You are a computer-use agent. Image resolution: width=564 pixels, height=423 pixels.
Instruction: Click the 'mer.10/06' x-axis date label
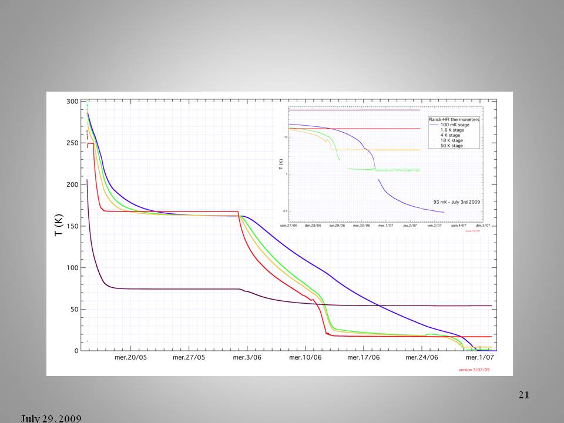point(304,357)
